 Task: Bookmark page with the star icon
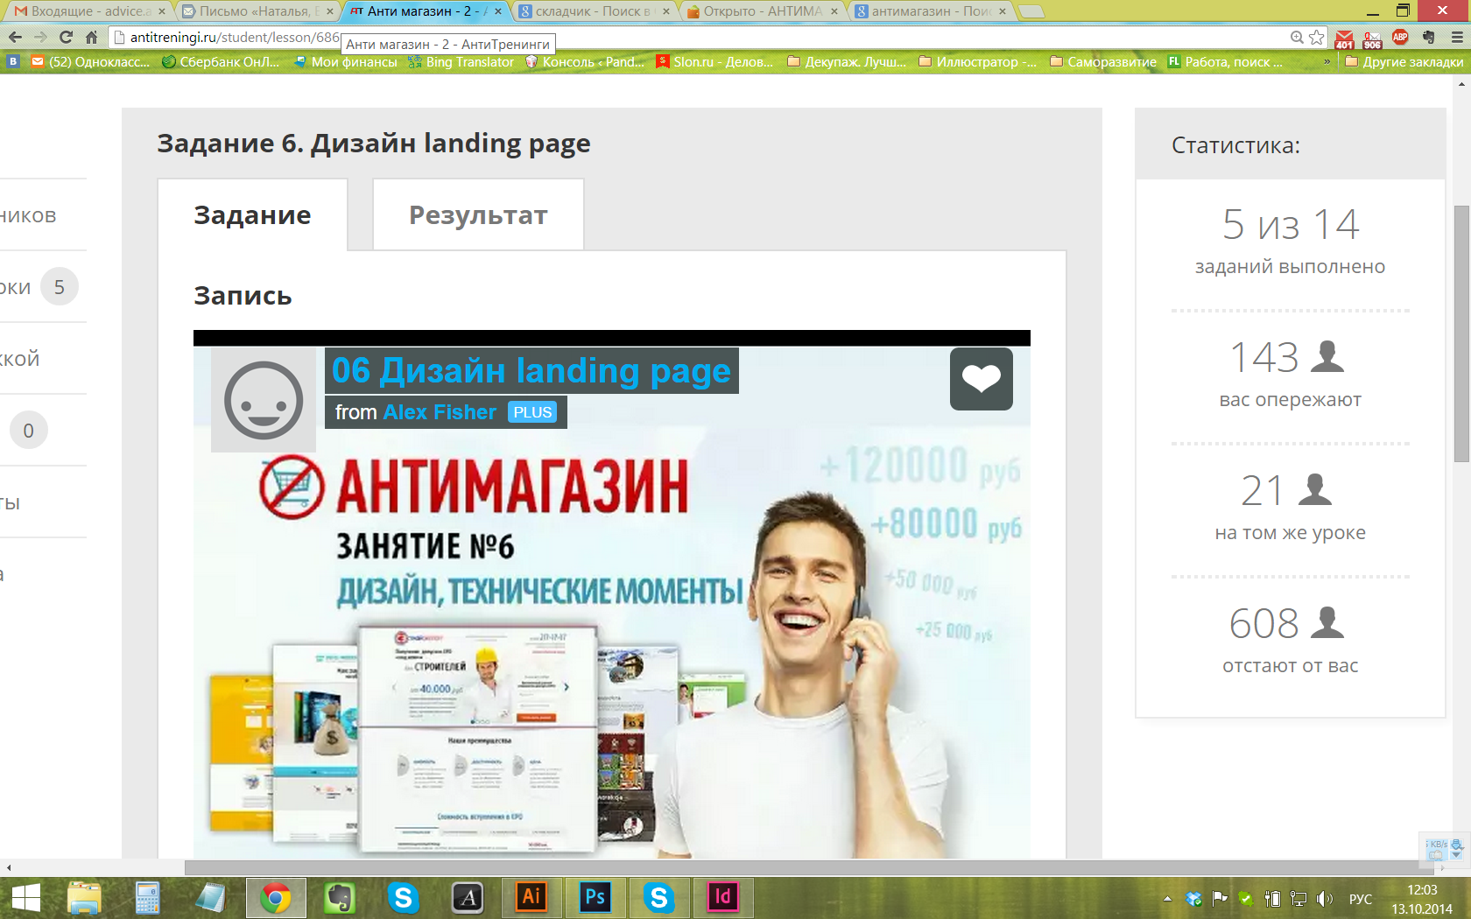(1317, 37)
